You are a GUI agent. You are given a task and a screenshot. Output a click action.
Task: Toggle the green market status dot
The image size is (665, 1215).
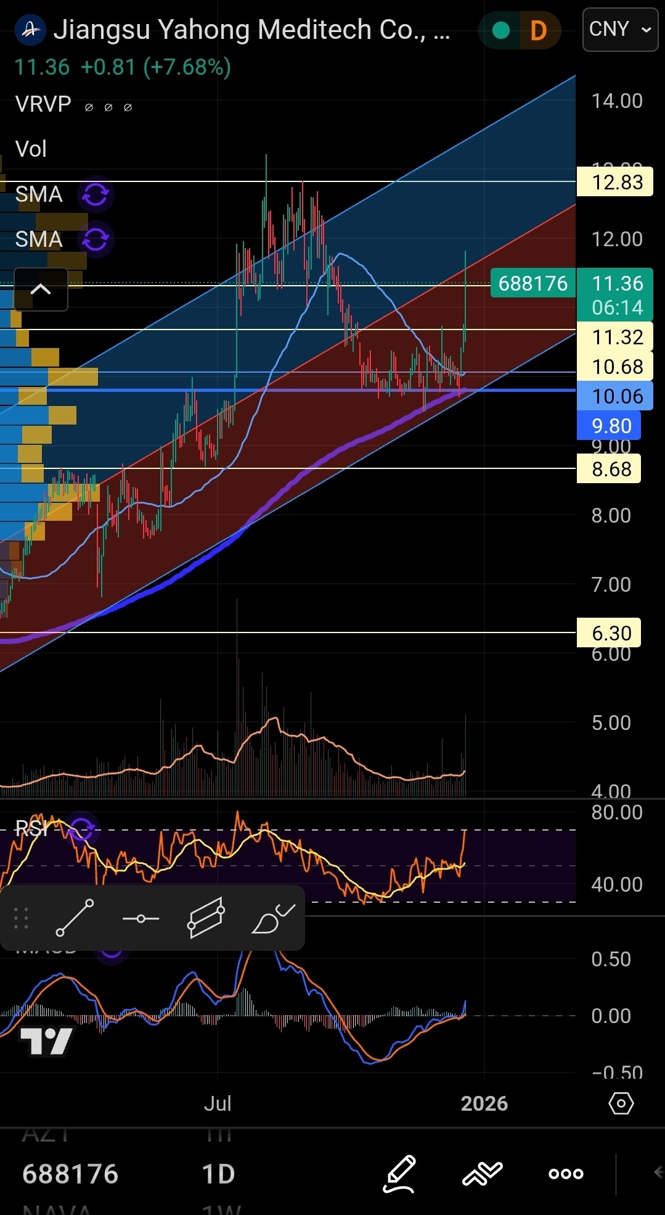tap(501, 30)
